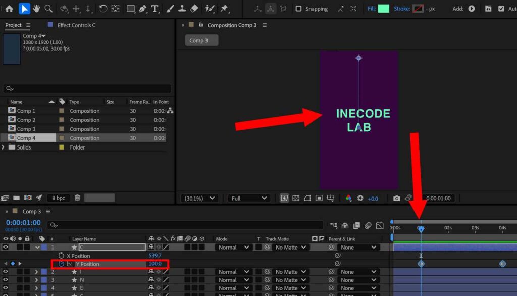Click Region of Interest icon

point(319,198)
